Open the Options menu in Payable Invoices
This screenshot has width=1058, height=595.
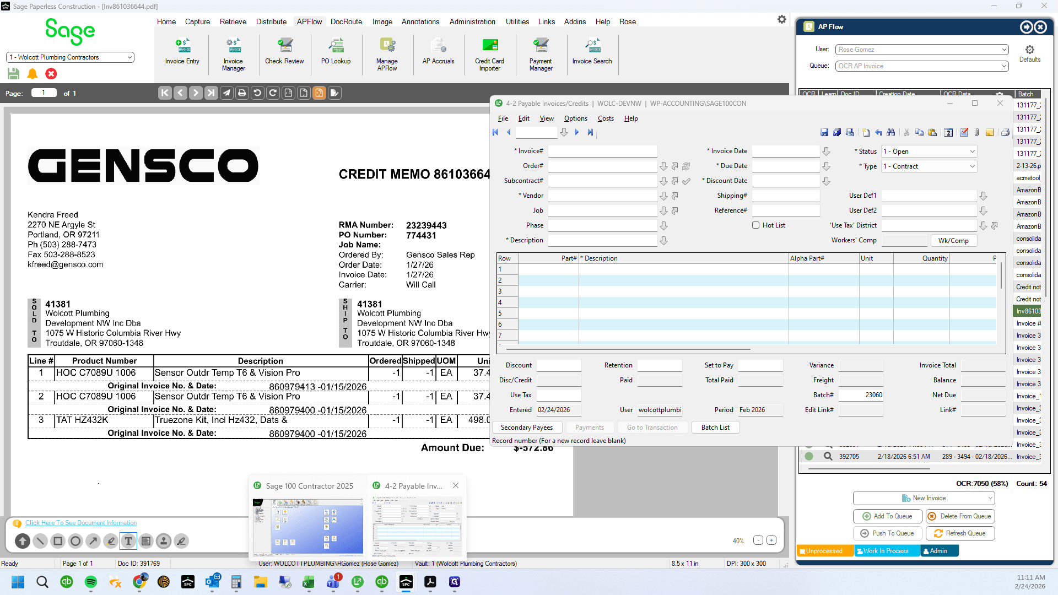(576, 118)
